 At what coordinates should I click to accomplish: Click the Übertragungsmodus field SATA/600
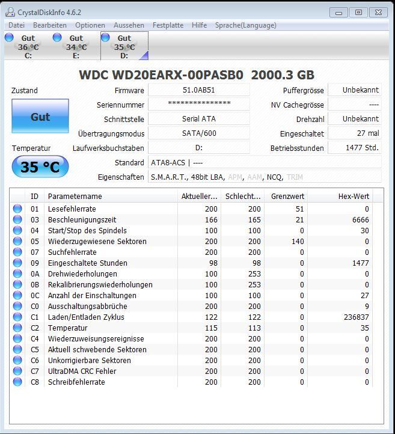(x=199, y=133)
